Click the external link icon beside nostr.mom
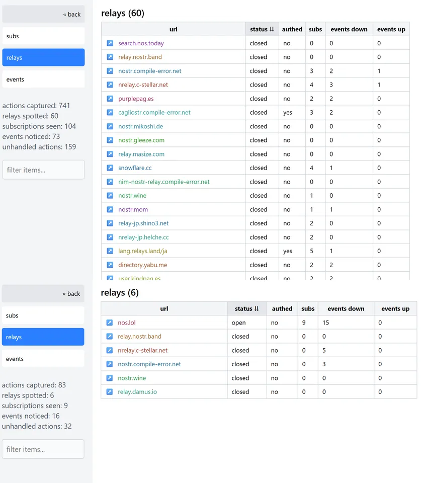 [110, 209]
